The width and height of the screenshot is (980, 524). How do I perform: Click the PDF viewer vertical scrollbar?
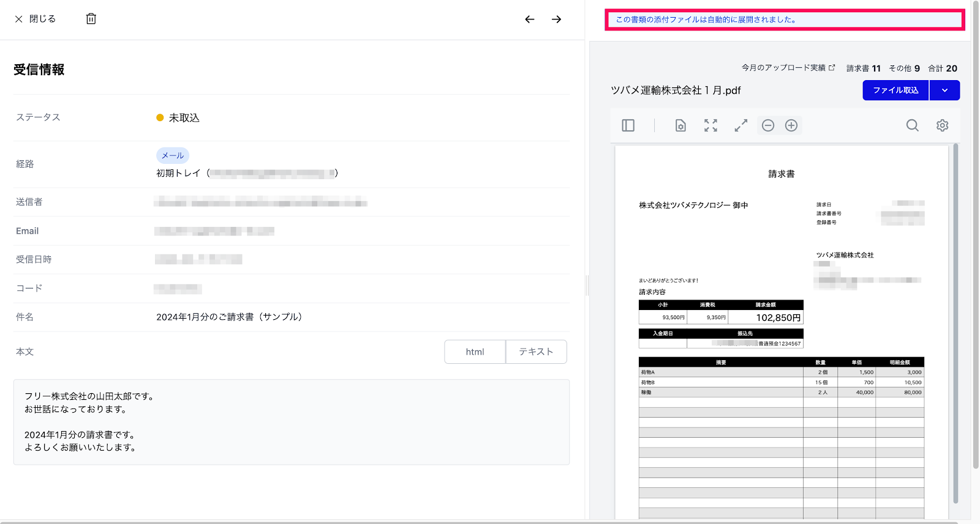coord(956,324)
